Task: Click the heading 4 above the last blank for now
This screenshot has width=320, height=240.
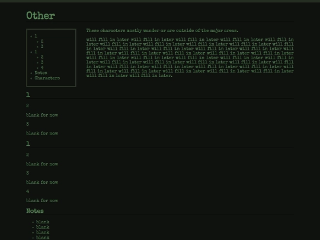Action: [x=27, y=191]
